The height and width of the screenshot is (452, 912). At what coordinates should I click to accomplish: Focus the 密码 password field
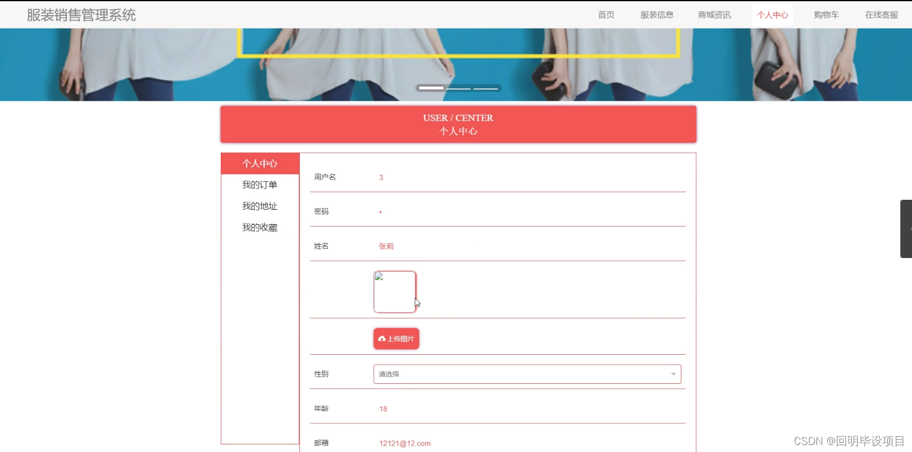[x=527, y=212]
